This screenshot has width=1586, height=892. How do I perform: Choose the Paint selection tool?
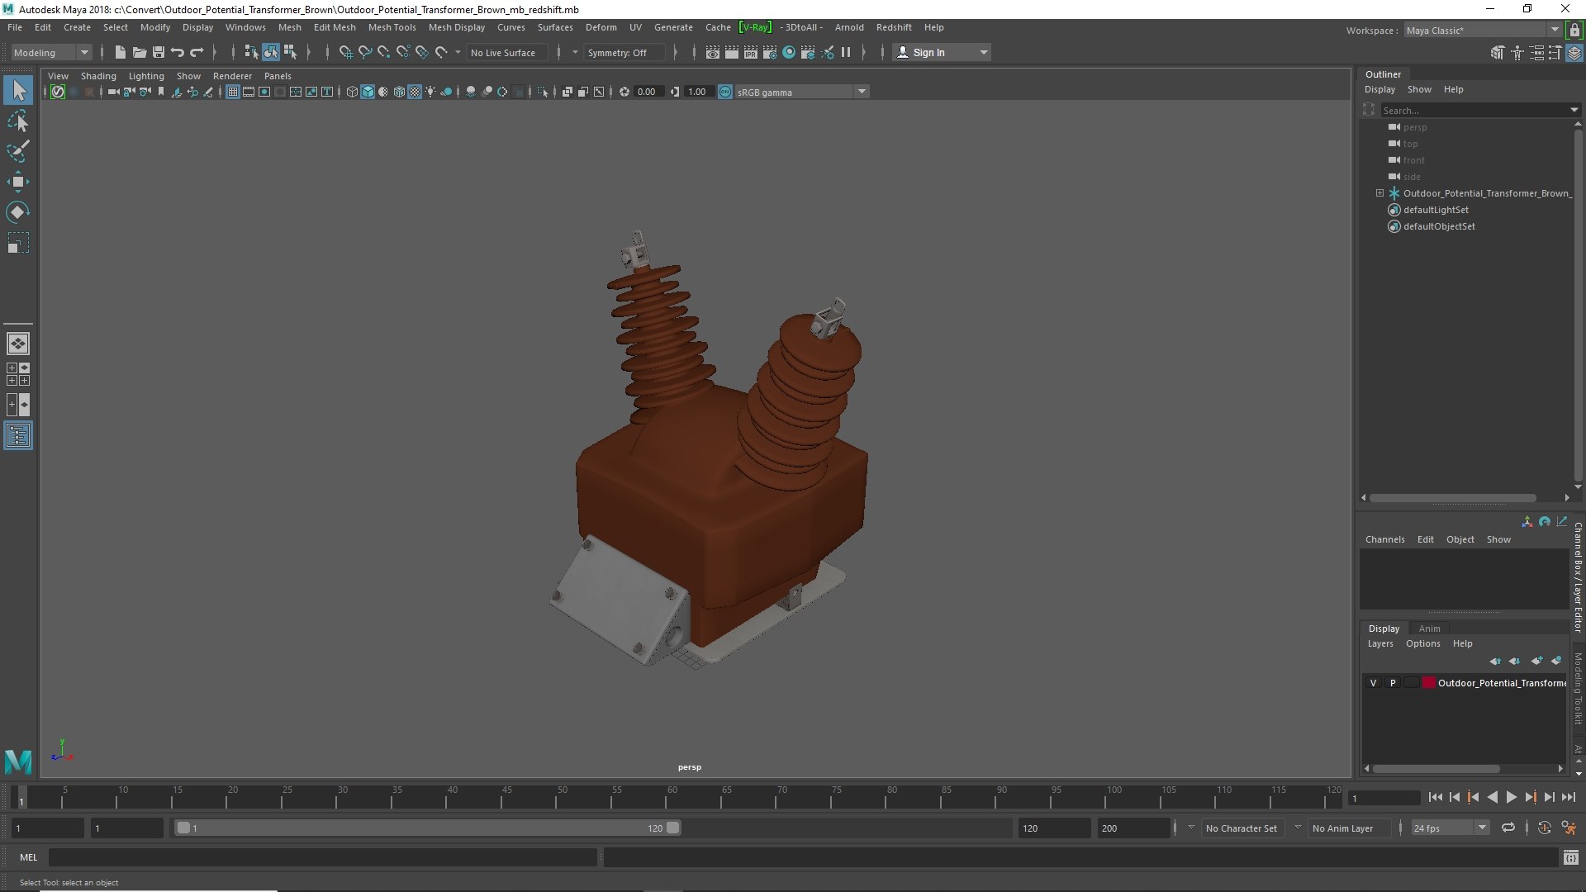[x=18, y=151]
